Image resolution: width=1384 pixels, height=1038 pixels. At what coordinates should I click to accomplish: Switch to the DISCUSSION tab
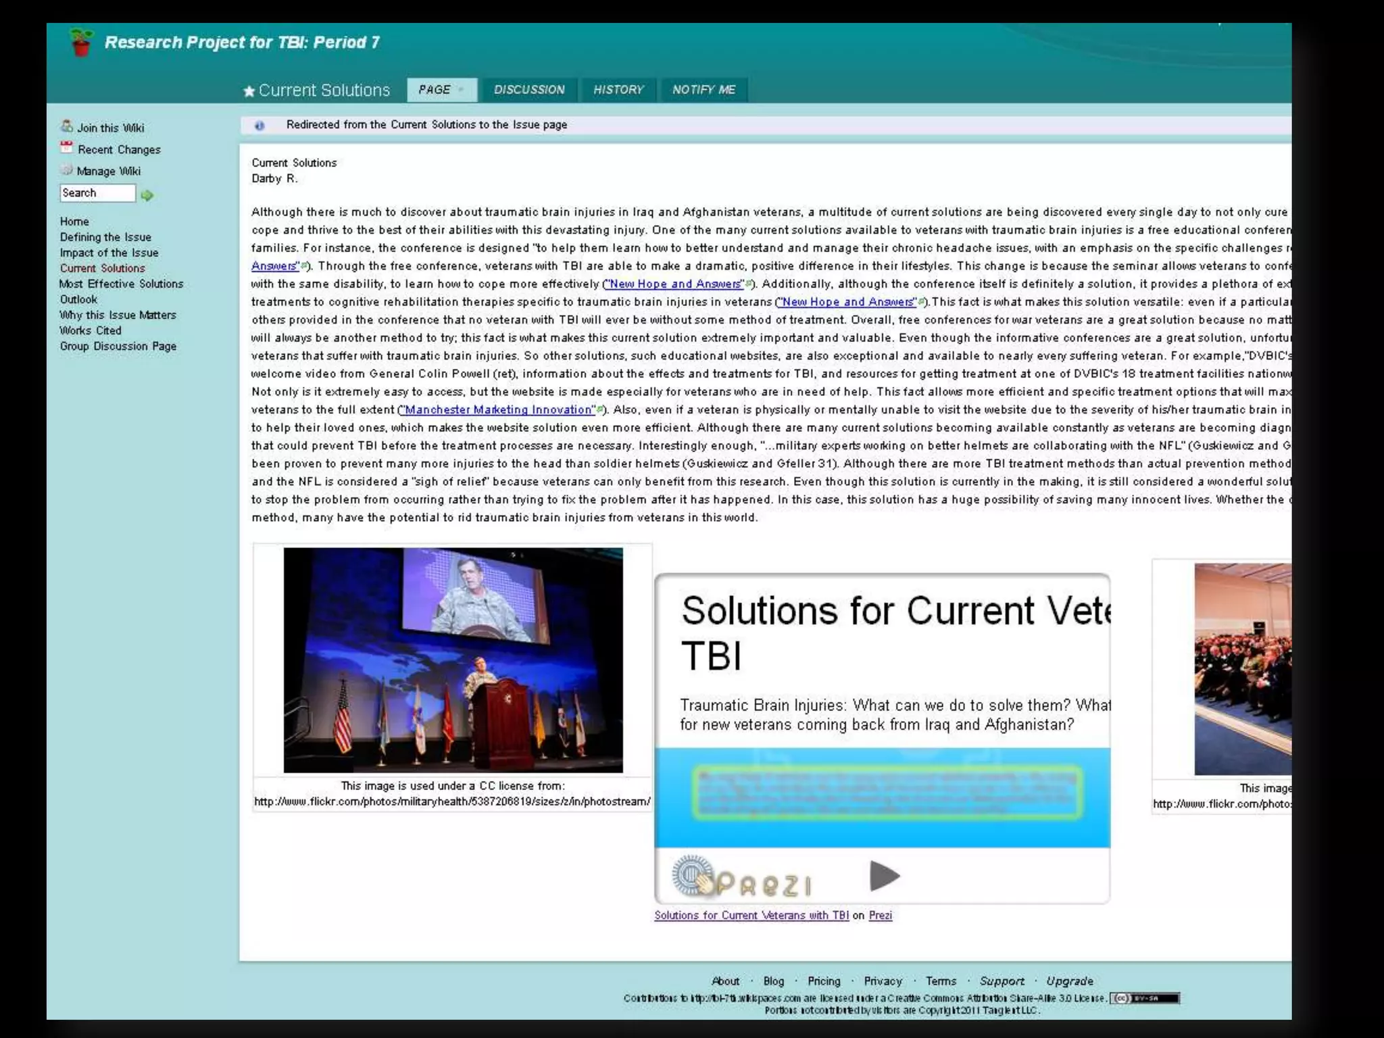(x=529, y=90)
